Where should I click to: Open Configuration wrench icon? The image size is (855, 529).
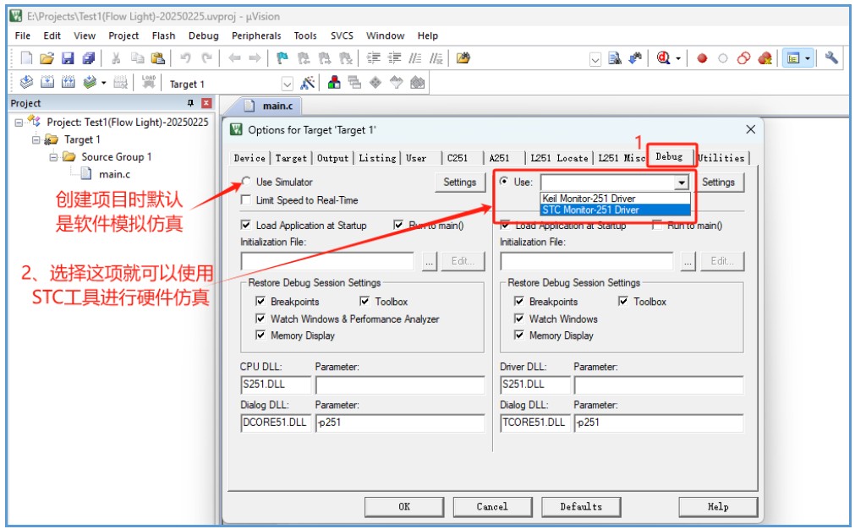coord(831,57)
